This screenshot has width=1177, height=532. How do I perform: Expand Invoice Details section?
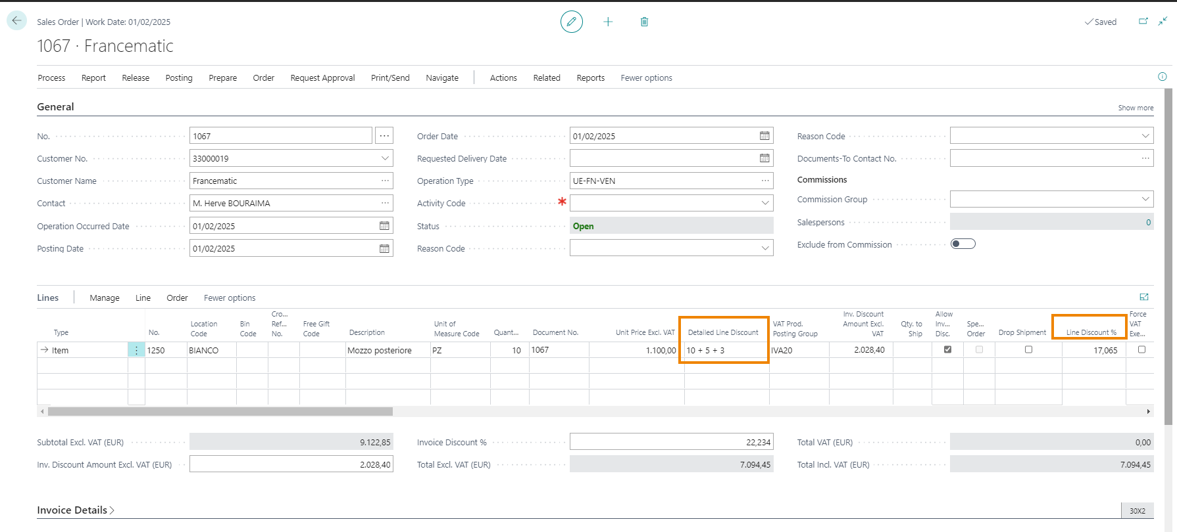[76, 510]
